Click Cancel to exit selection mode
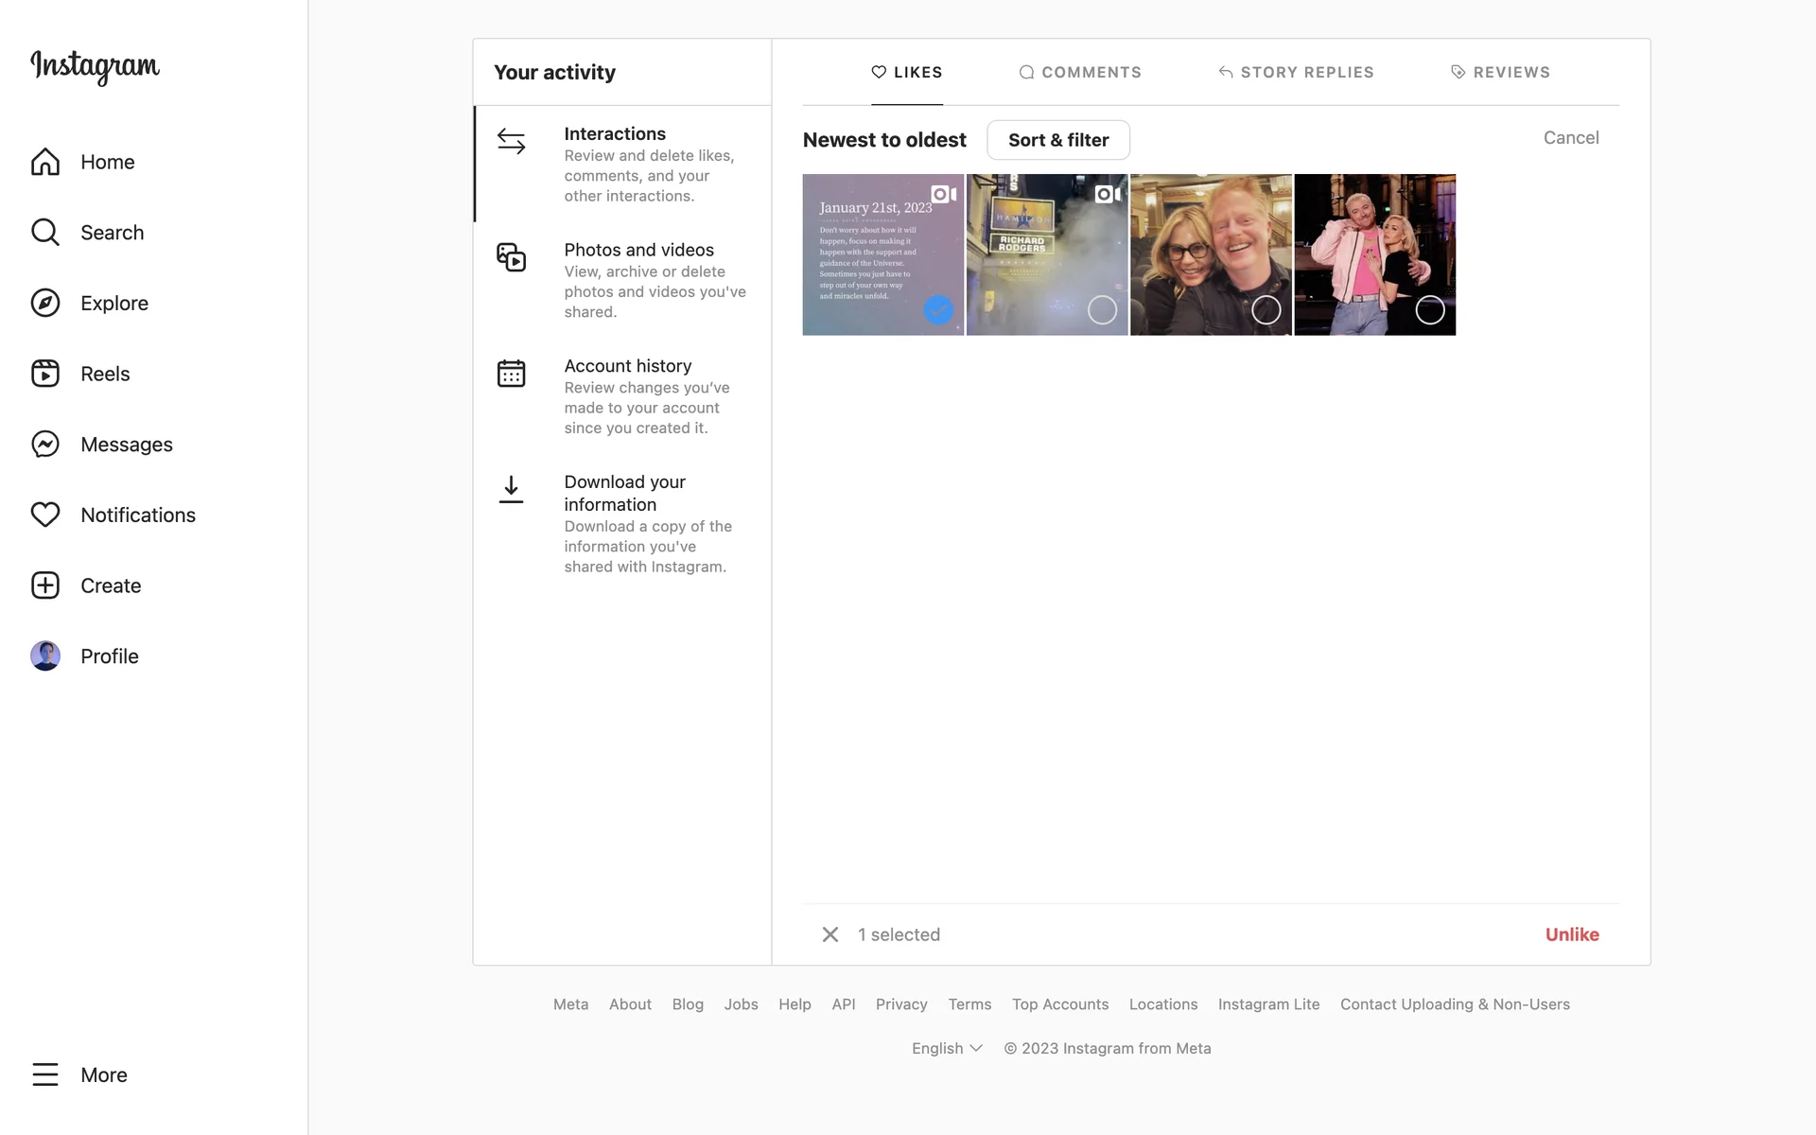 [x=1570, y=138]
